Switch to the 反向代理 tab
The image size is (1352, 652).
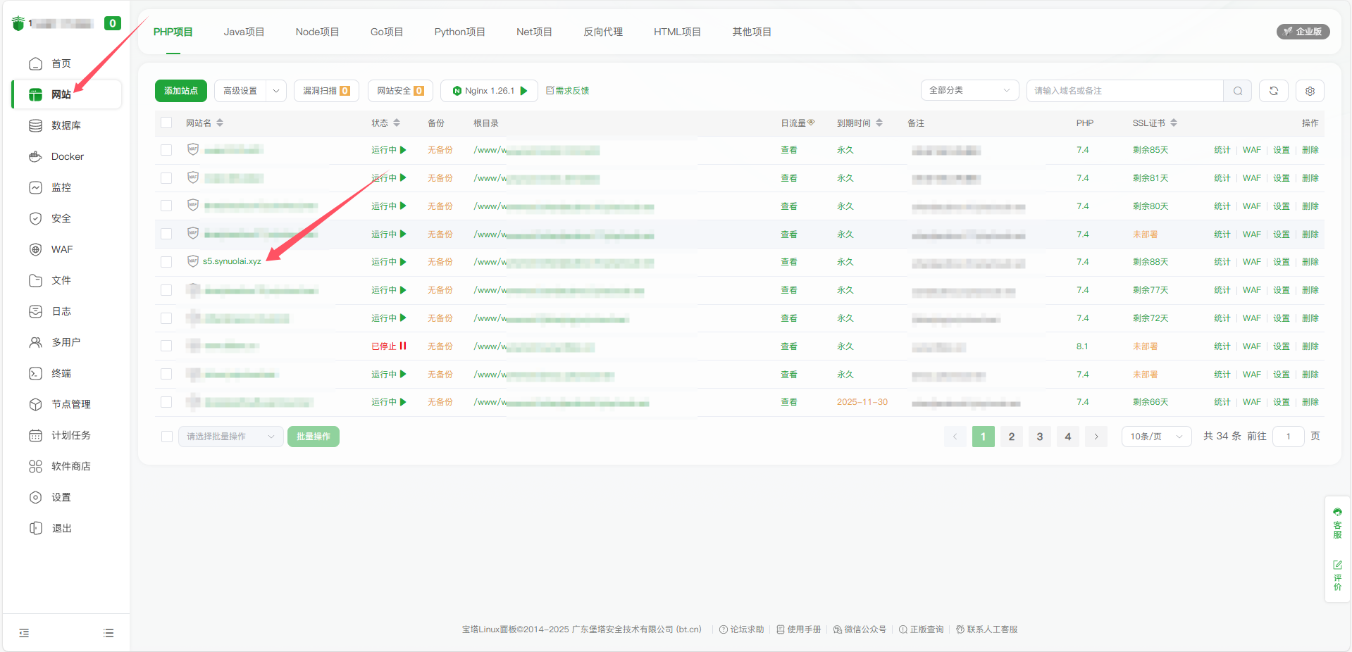[x=602, y=32]
